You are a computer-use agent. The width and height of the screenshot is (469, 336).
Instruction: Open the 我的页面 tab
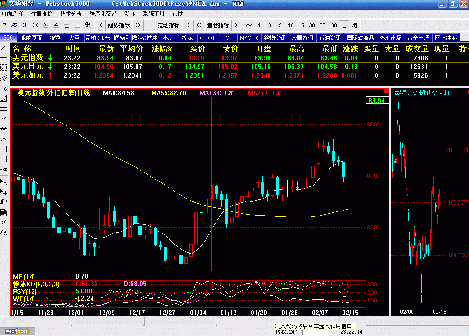coord(31,38)
